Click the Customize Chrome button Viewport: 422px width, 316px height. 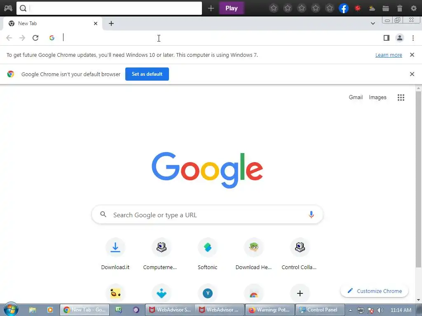pos(374,291)
